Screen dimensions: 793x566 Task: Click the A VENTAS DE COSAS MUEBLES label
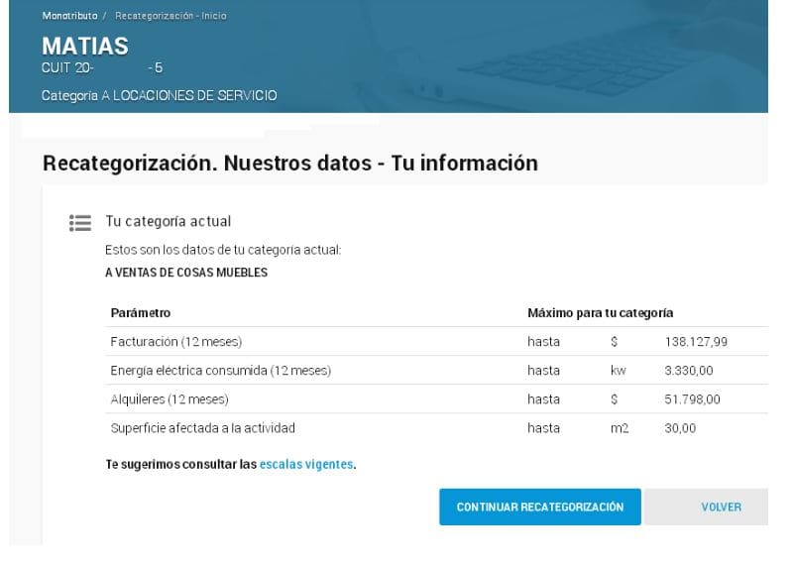click(185, 273)
